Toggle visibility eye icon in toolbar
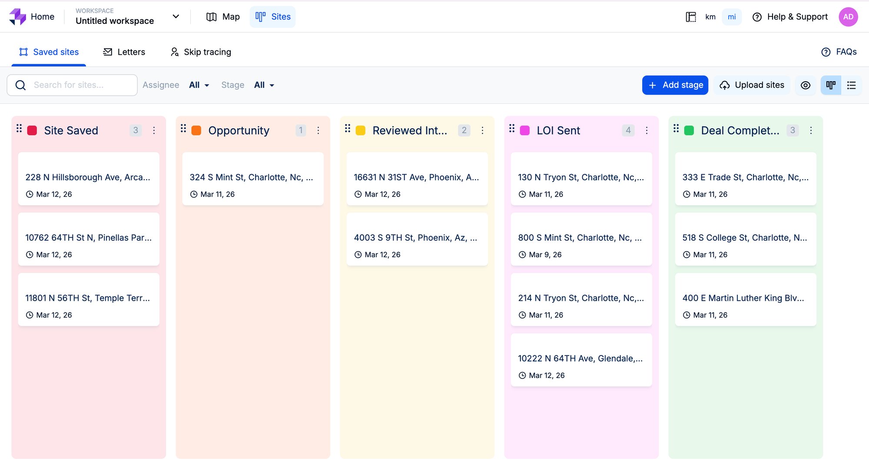Viewport: 869px width, 471px height. (x=806, y=85)
